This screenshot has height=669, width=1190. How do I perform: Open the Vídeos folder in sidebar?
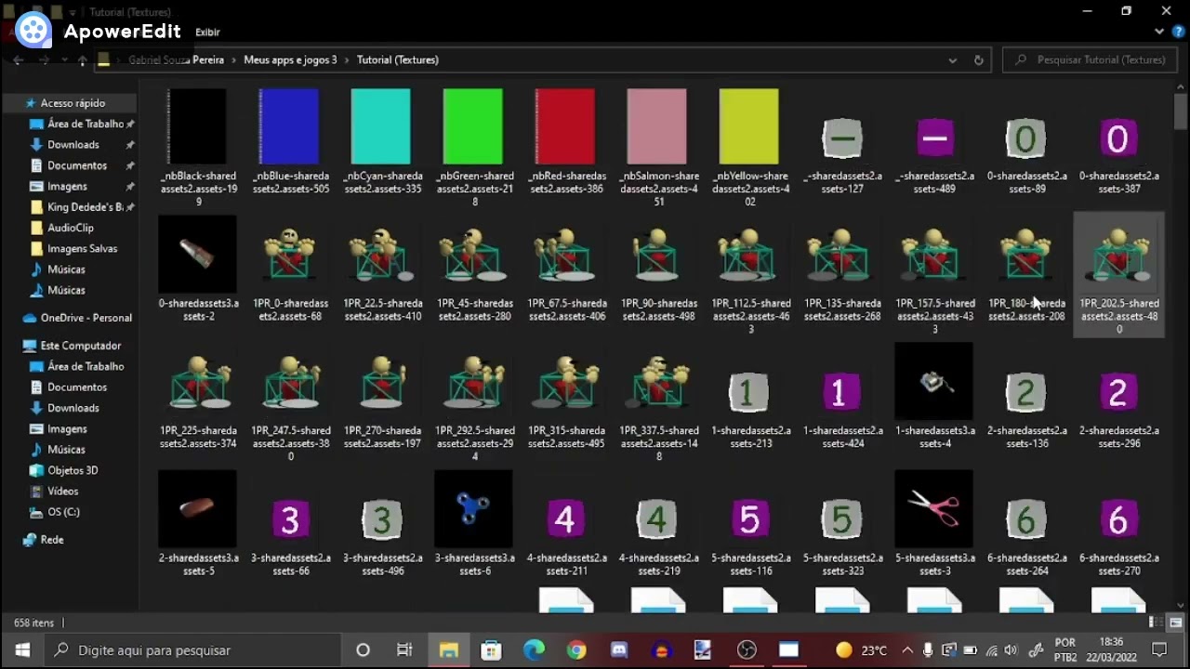[x=63, y=492]
